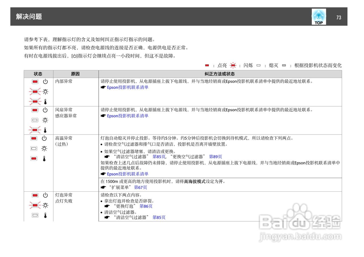Image resolution: width=364 pixels, height=257 pixels.
Task: Open the 第89页 link for 更换空气过滤器
Action: coord(216,157)
